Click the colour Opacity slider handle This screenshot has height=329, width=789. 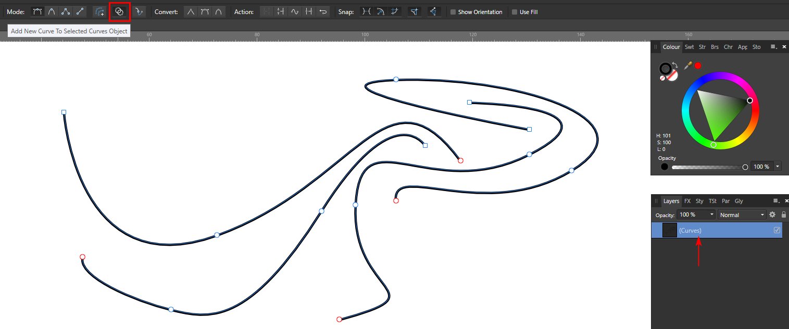745,167
